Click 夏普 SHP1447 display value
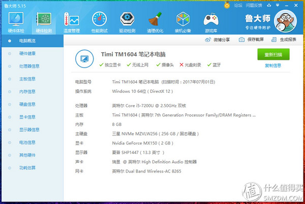The height and width of the screenshot is (204, 305). (138, 153)
